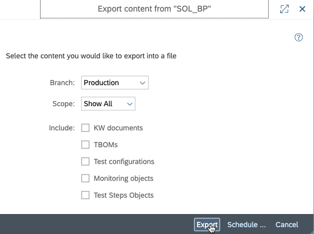Click the Export content from "SOL_BP" title
Screen dimensions: 314x234
tap(154, 9)
